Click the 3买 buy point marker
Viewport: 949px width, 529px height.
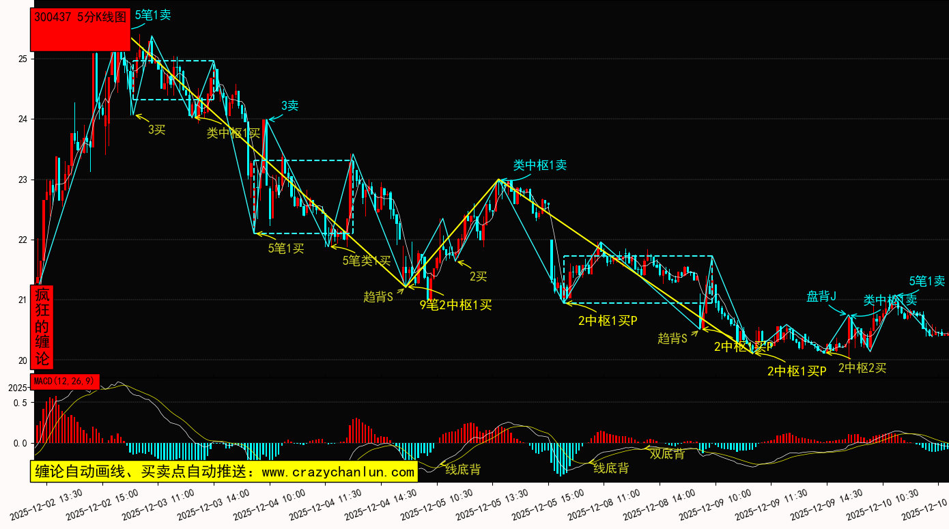tap(157, 128)
